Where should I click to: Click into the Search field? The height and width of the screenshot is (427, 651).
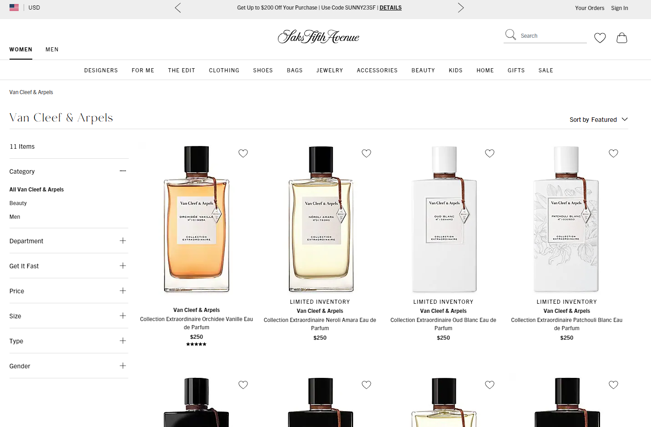point(553,36)
